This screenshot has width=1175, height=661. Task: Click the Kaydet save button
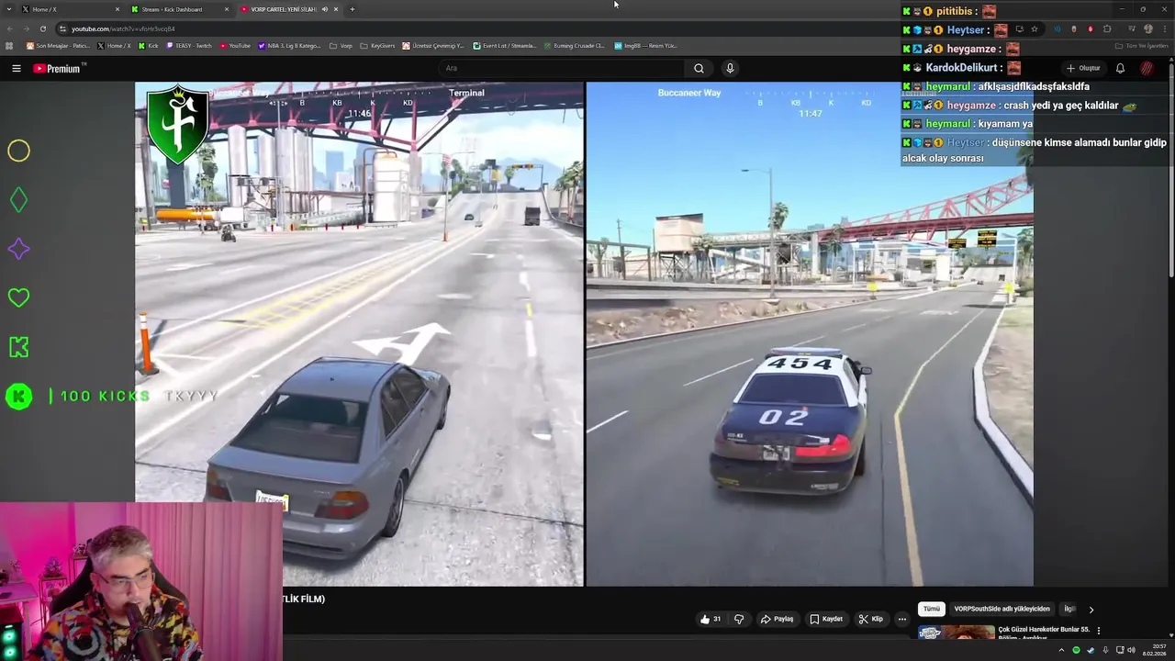pos(825,619)
